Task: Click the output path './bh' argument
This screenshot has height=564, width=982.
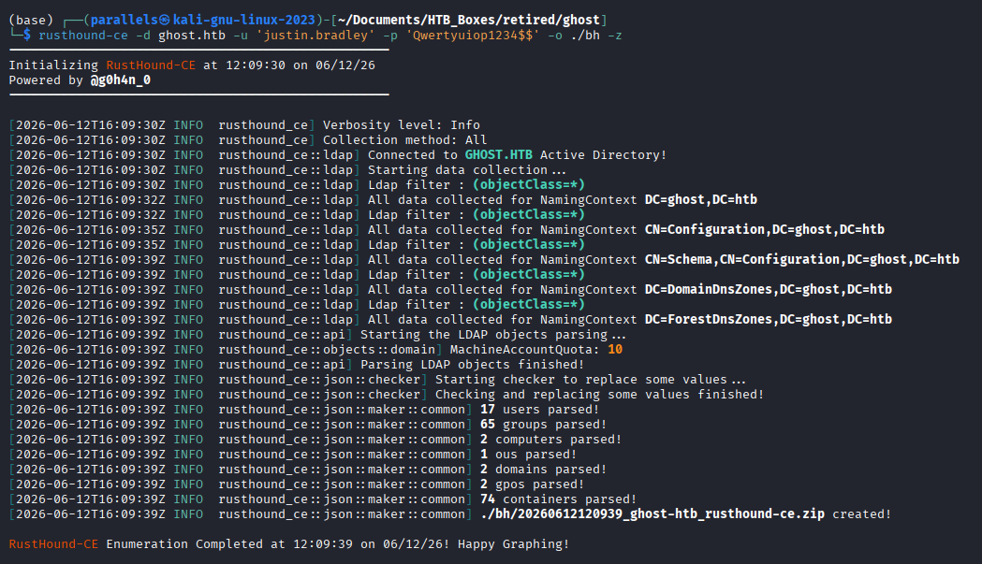Action: [x=585, y=36]
